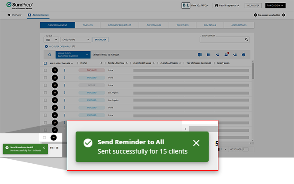Image resolution: width=294 pixels, height=184 pixels.
Task: Open the kebab menu on the Offline row
Action: pos(65,85)
